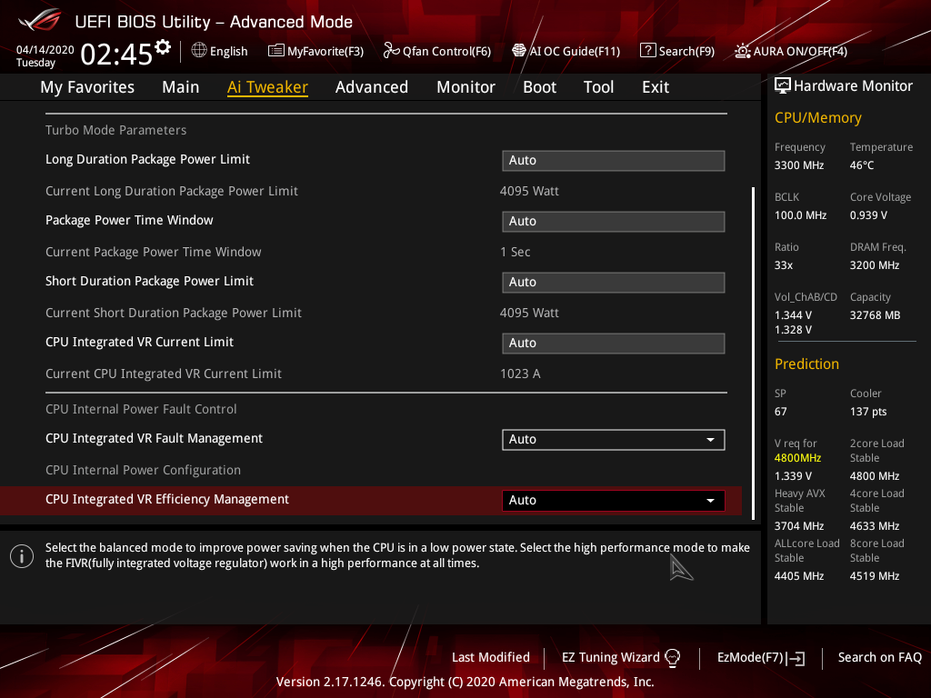Switch to the Boot tab
The width and height of the screenshot is (931, 698).
point(539,87)
